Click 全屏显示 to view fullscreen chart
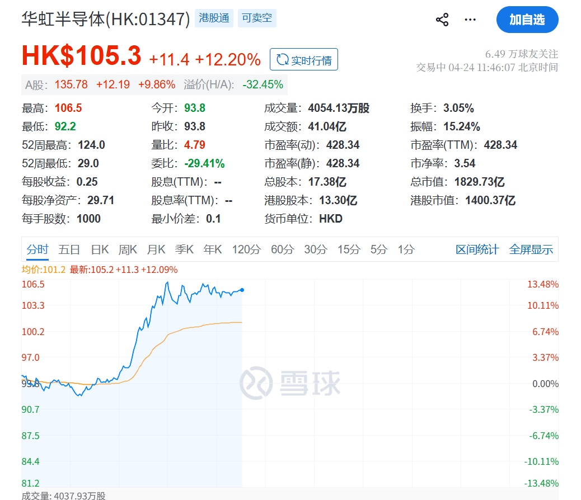This screenshot has width=581, height=500. (x=531, y=249)
